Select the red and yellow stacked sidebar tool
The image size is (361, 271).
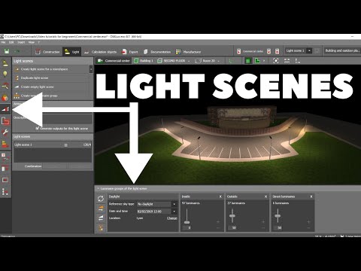click(x=5, y=144)
